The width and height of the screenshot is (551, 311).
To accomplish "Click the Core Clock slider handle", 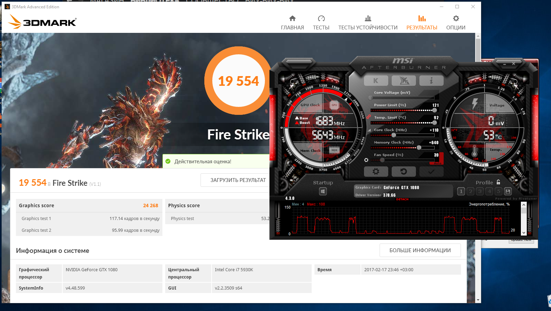I will point(393,135).
